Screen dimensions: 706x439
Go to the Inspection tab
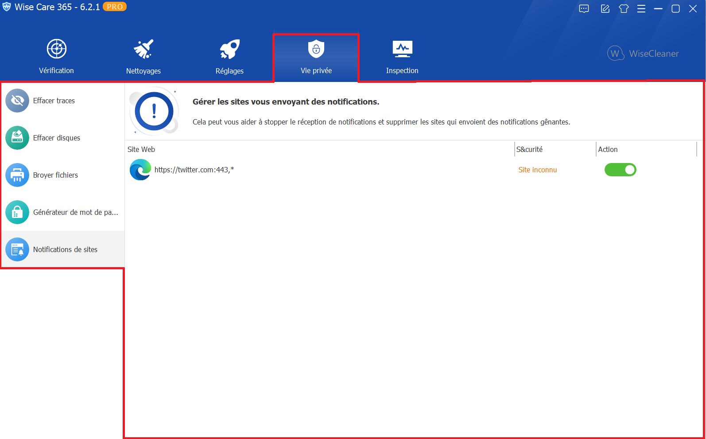(x=402, y=58)
